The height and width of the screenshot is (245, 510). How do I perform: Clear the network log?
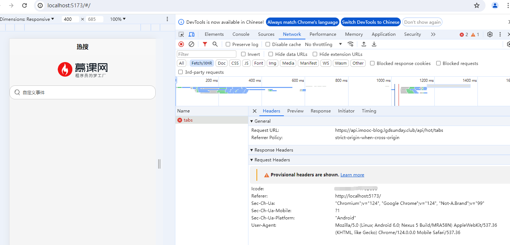click(191, 44)
